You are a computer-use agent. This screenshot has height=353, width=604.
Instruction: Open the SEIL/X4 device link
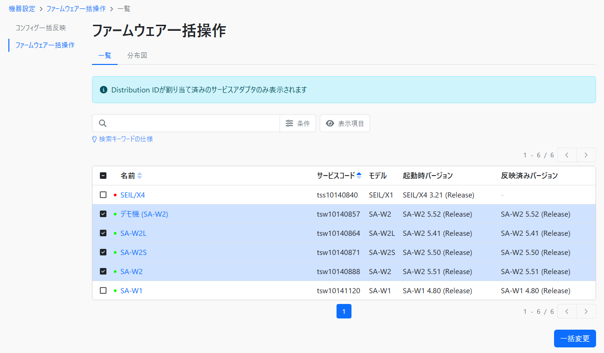click(133, 195)
